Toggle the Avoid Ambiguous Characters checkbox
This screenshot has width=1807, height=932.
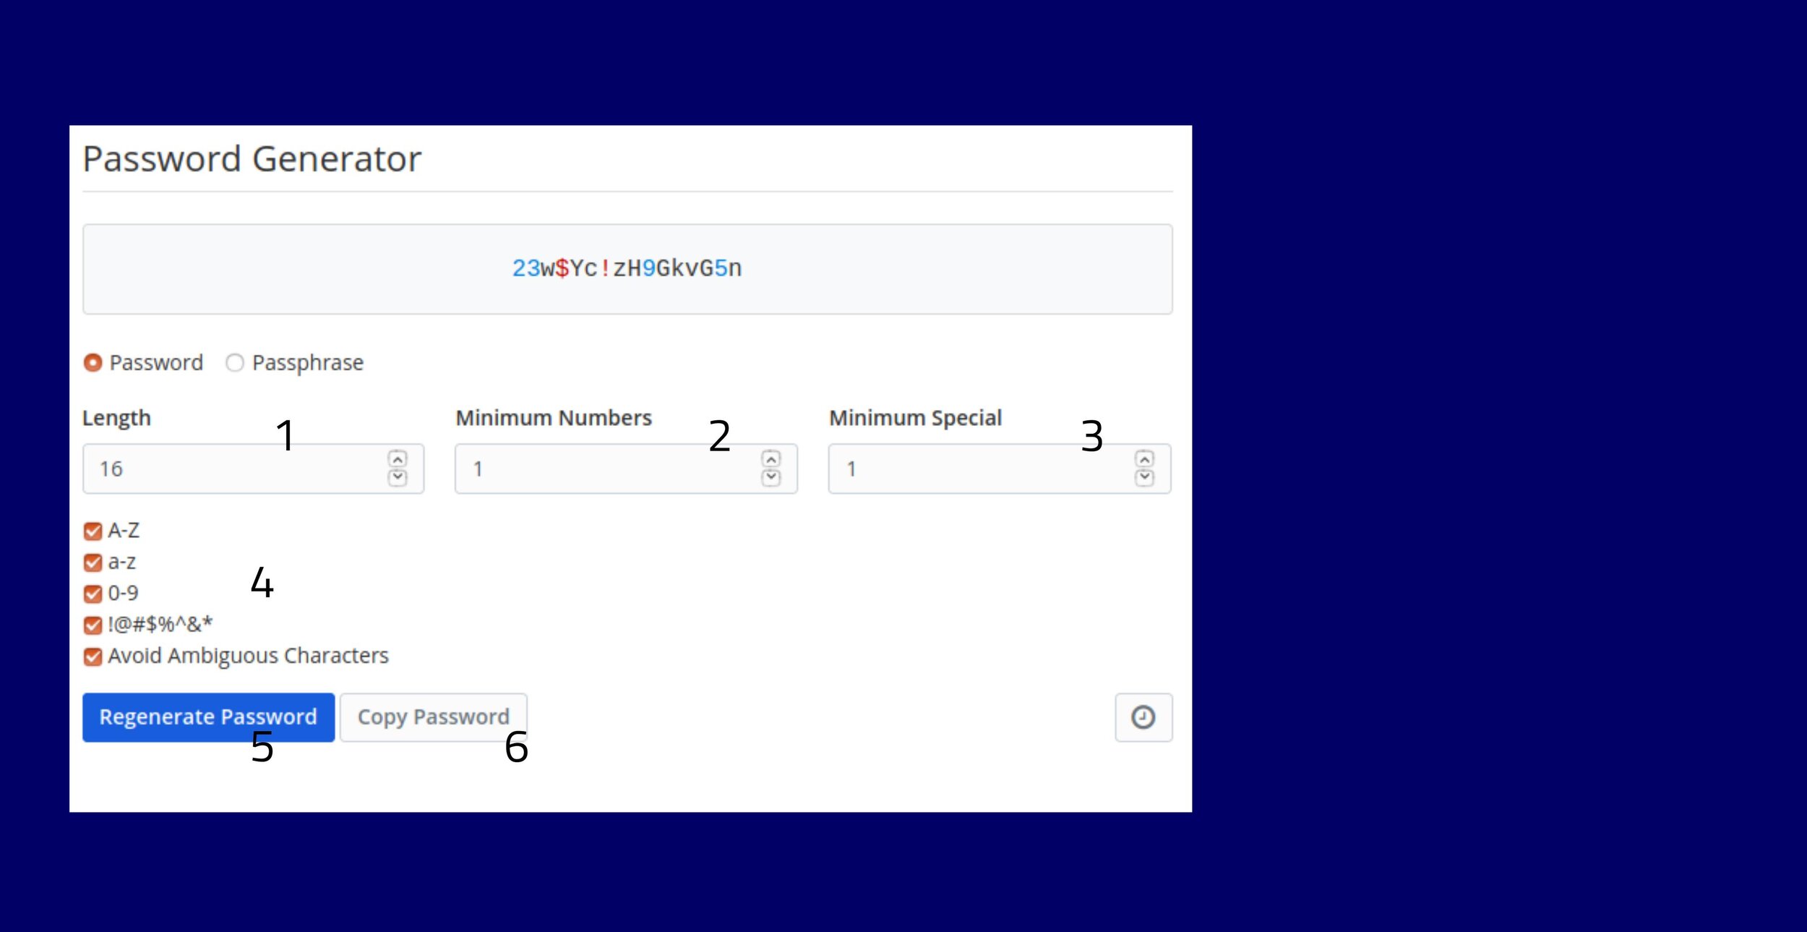92,655
